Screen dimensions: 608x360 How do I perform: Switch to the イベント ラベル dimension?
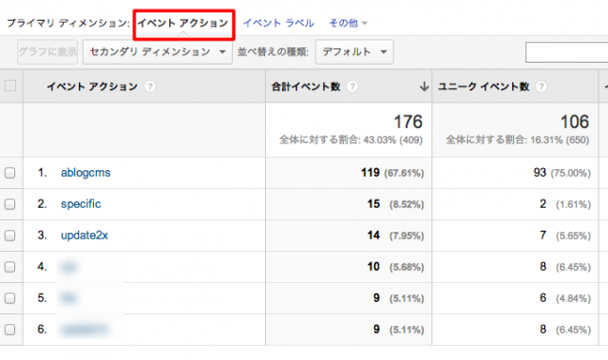(x=278, y=23)
